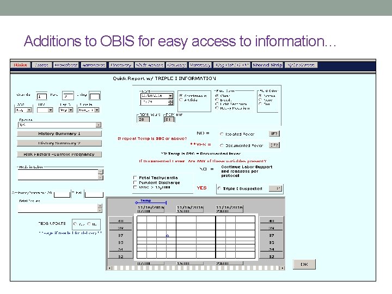The image size is (392, 294).
Task: Click the Temp legend marker above chart
Action: pyautogui.click(x=150, y=201)
